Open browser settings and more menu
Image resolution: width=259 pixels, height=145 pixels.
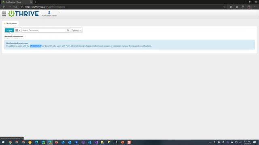point(255,7)
